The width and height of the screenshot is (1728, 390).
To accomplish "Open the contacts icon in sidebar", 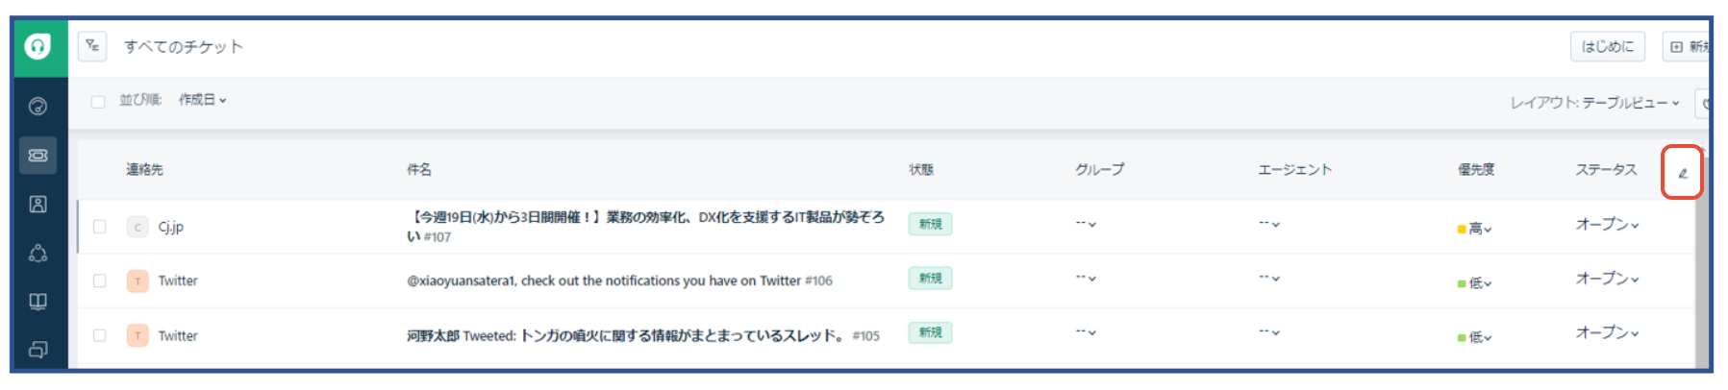I will (38, 205).
